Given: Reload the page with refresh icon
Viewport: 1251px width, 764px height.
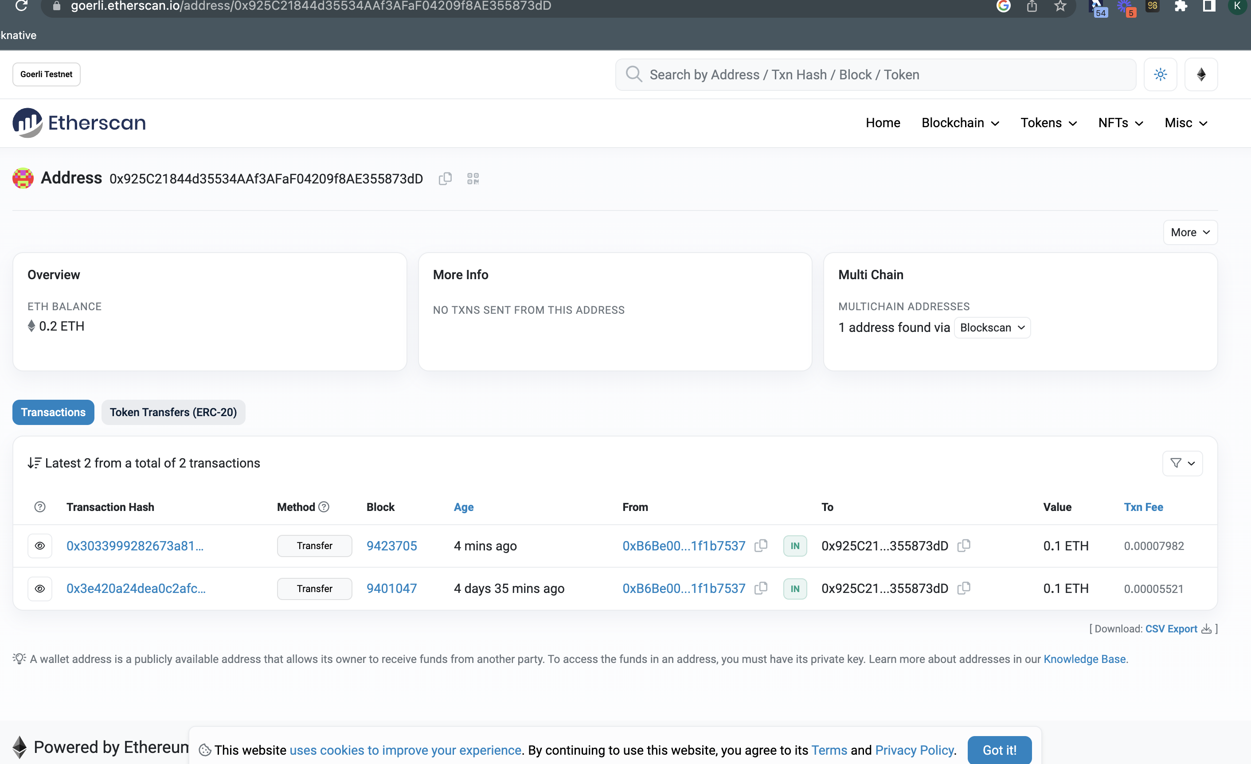Looking at the screenshot, I should coord(21,6).
